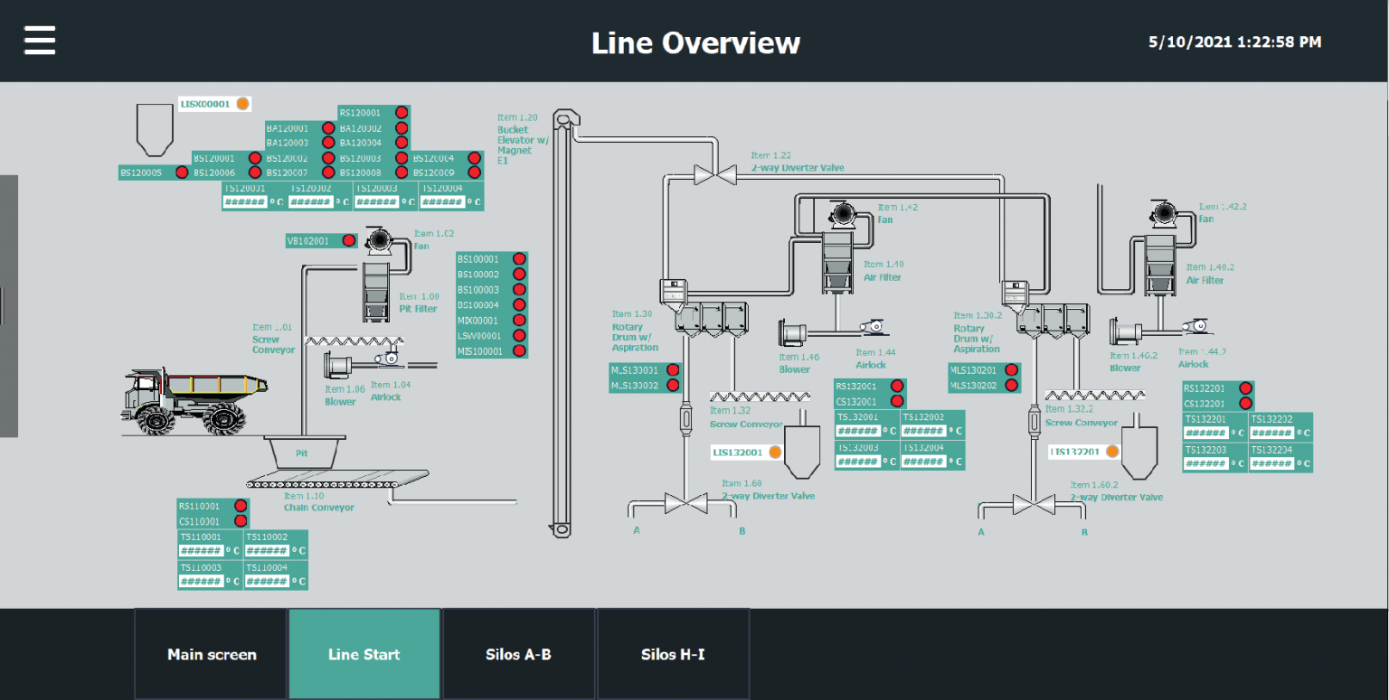The image size is (1389, 700).
Task: Select the hopper icon beside LISX00001
Action: point(154,130)
